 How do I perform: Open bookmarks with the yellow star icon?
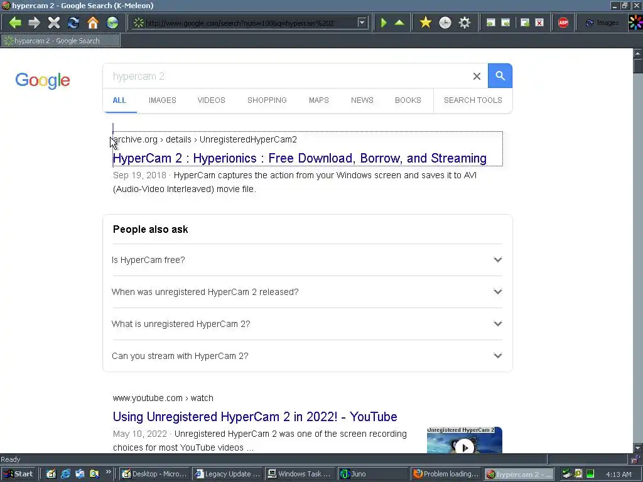point(426,23)
